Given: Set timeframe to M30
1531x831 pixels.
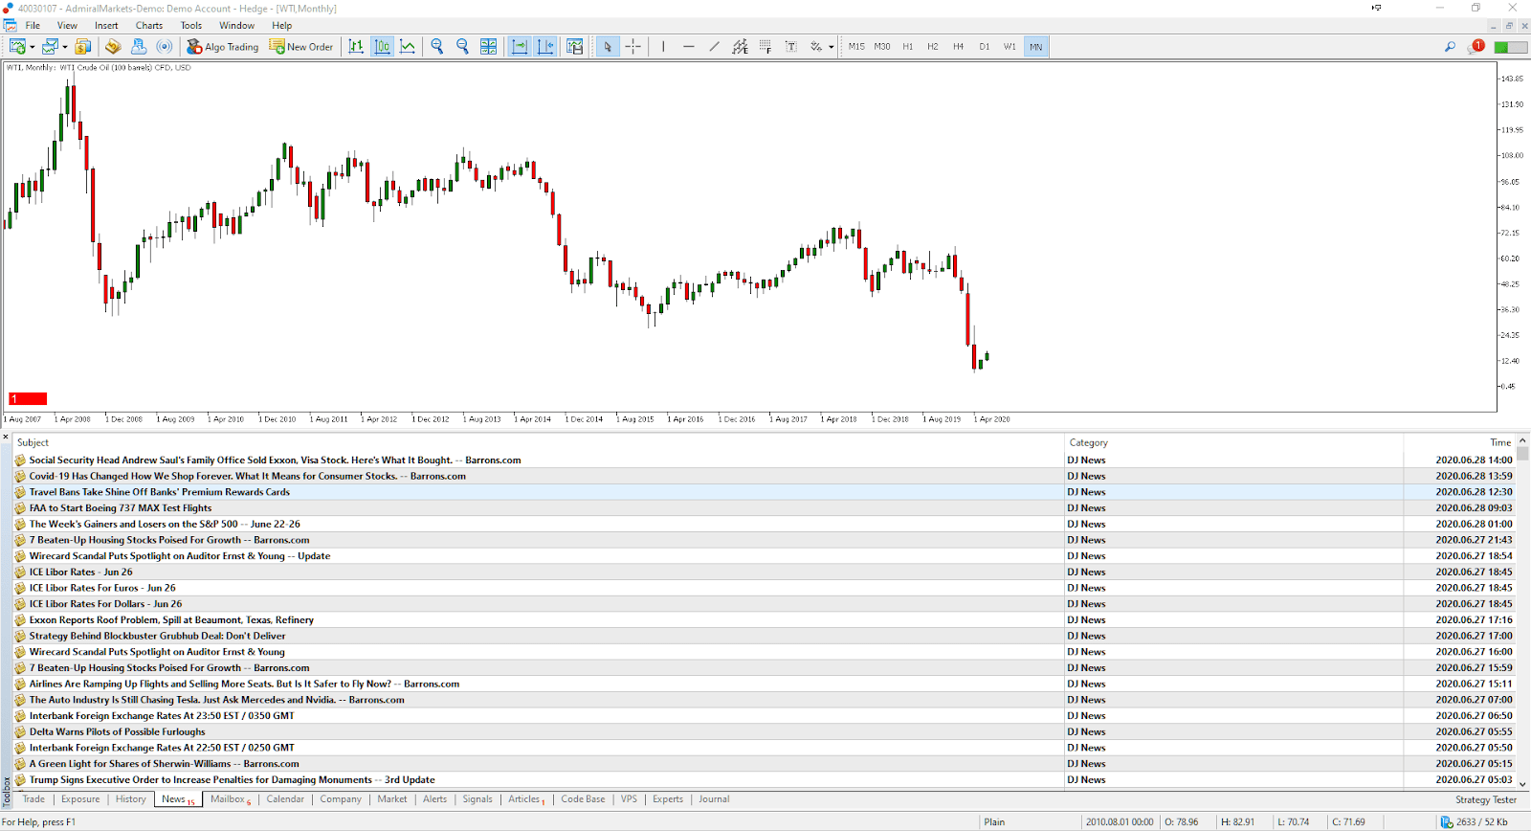Looking at the screenshot, I should click(x=882, y=46).
